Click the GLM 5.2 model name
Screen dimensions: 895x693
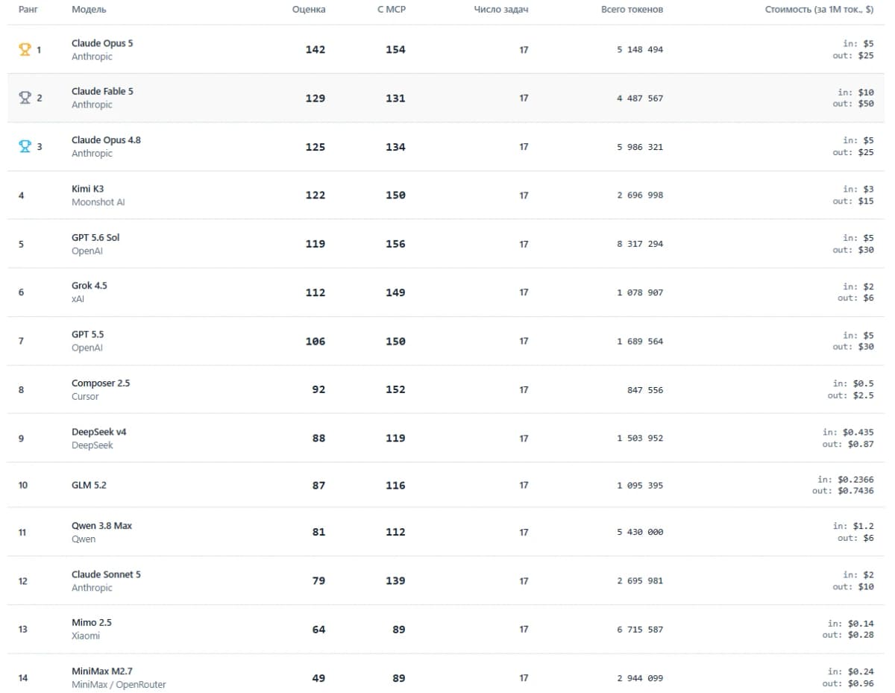[x=89, y=485]
